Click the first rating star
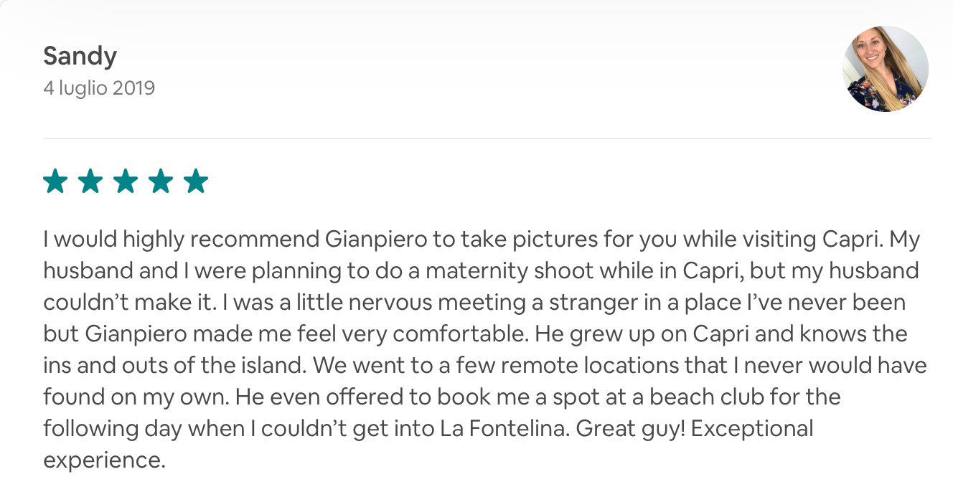The width and height of the screenshot is (953, 492). click(55, 181)
